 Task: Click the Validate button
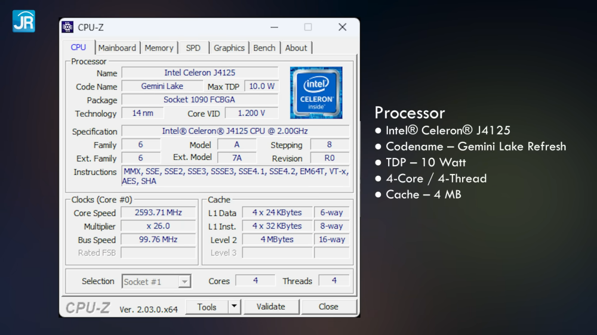tap(270, 307)
